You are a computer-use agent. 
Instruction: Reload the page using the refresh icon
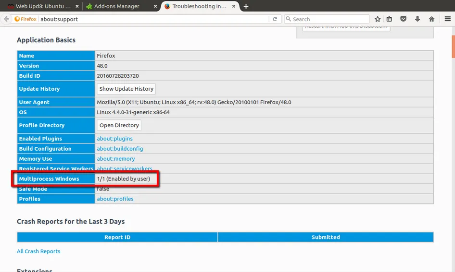pyautogui.click(x=275, y=19)
